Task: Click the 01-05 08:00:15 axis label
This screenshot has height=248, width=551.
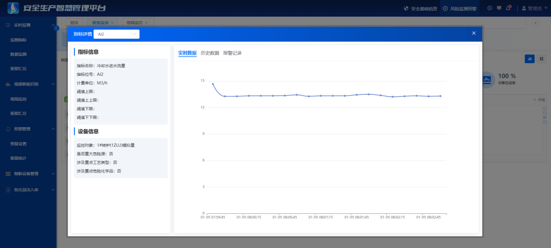Action: (x=249, y=217)
